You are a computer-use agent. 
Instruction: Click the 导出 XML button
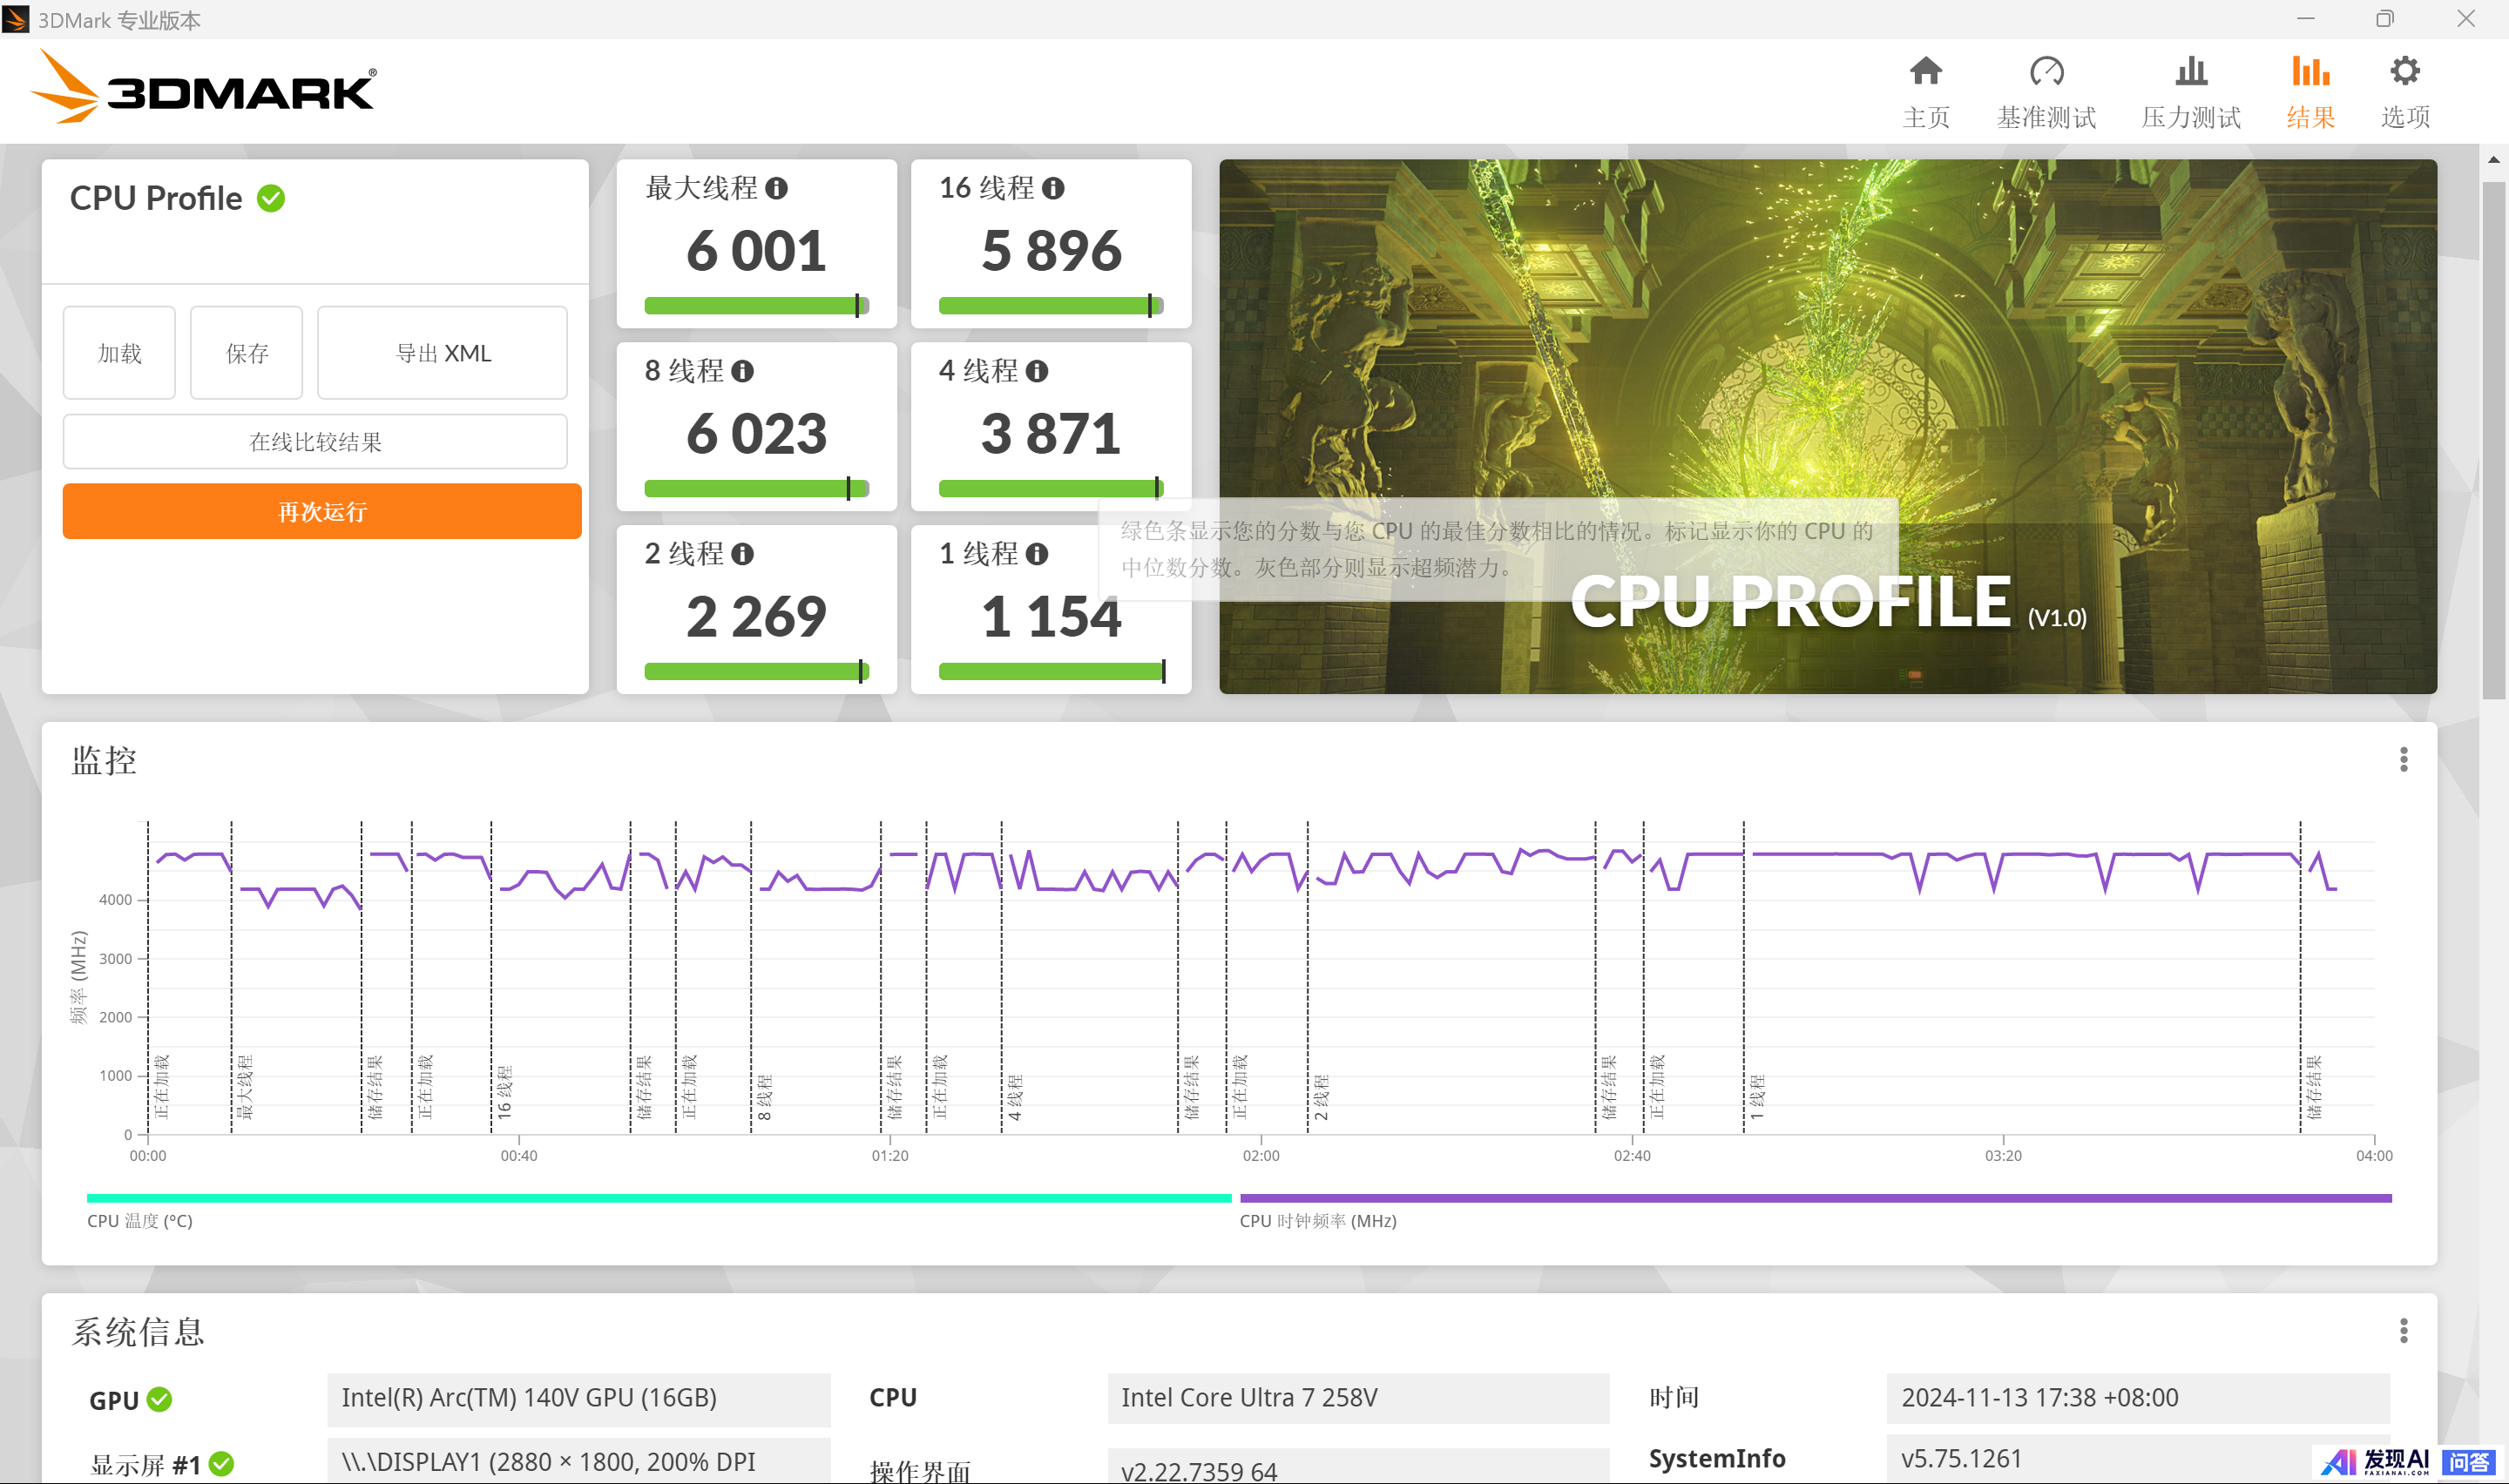point(442,353)
